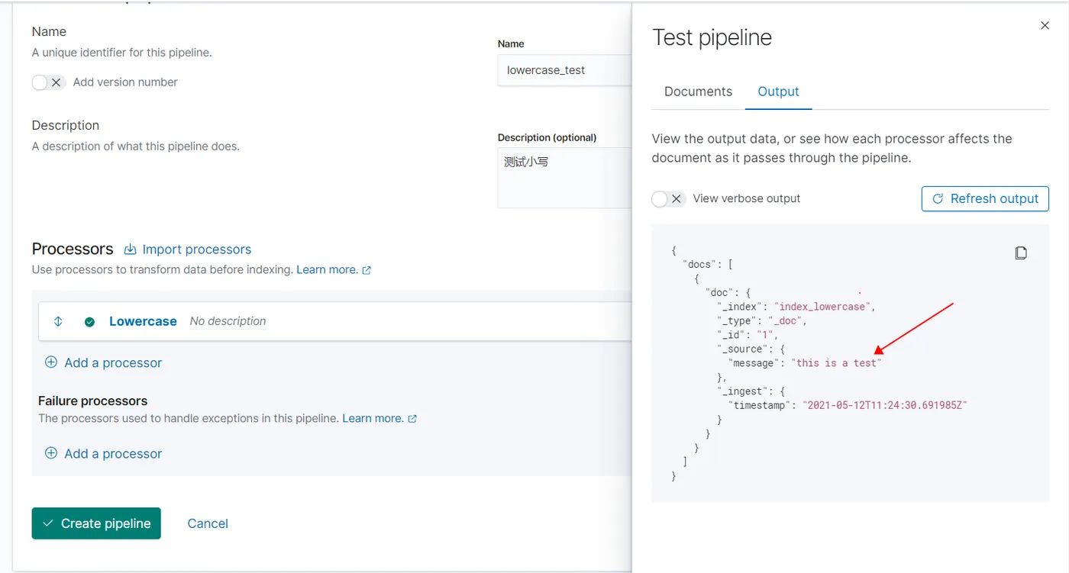Select the Output tab
This screenshot has height=573, width=1069.
778,92
